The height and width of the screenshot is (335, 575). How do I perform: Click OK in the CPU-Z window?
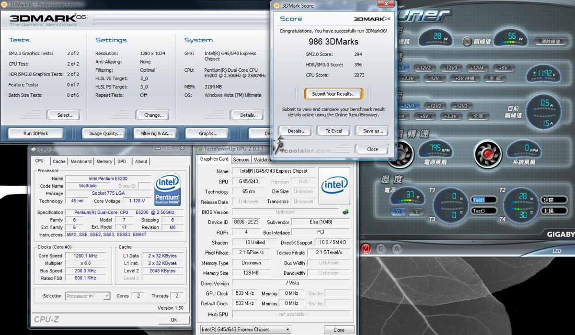[x=174, y=320]
